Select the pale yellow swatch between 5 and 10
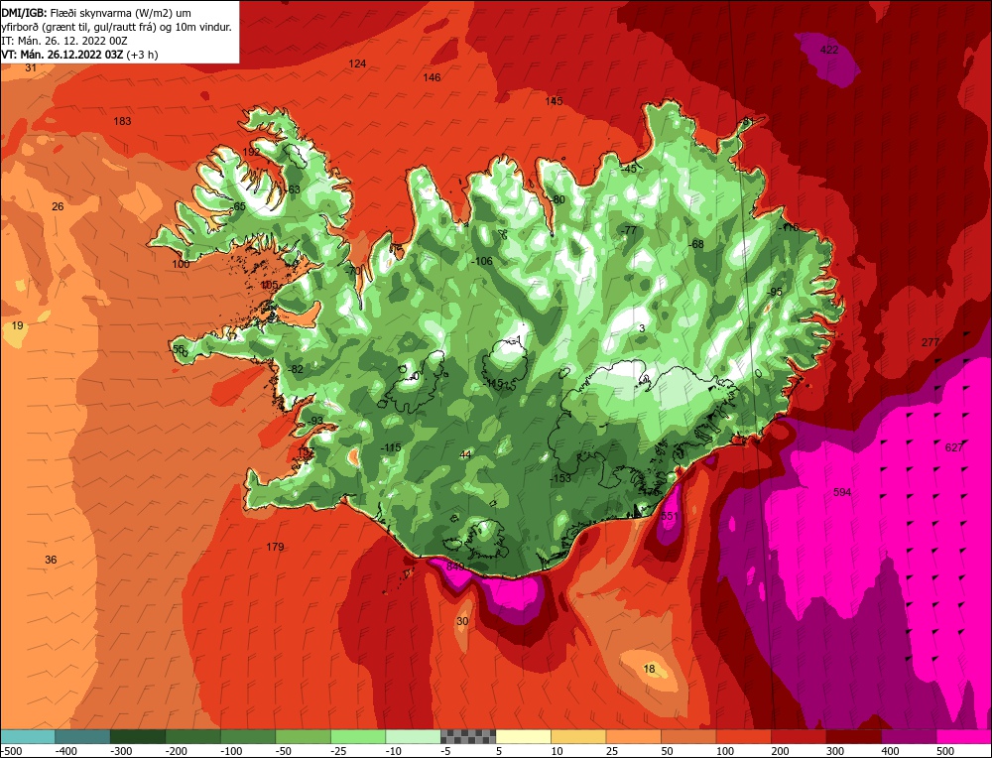Screen dimensions: 992x758 point(523,736)
